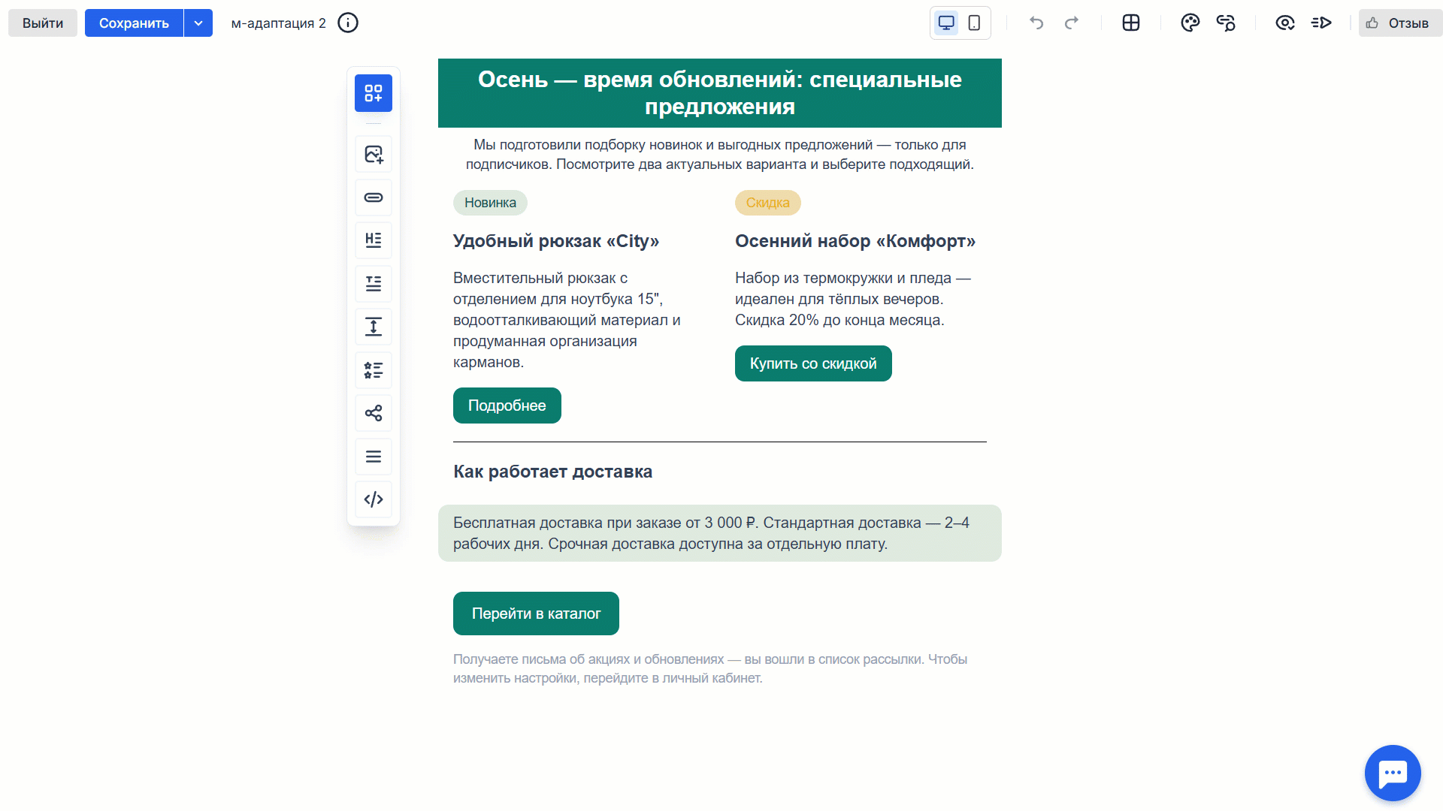Select the green header banner block

click(719, 93)
